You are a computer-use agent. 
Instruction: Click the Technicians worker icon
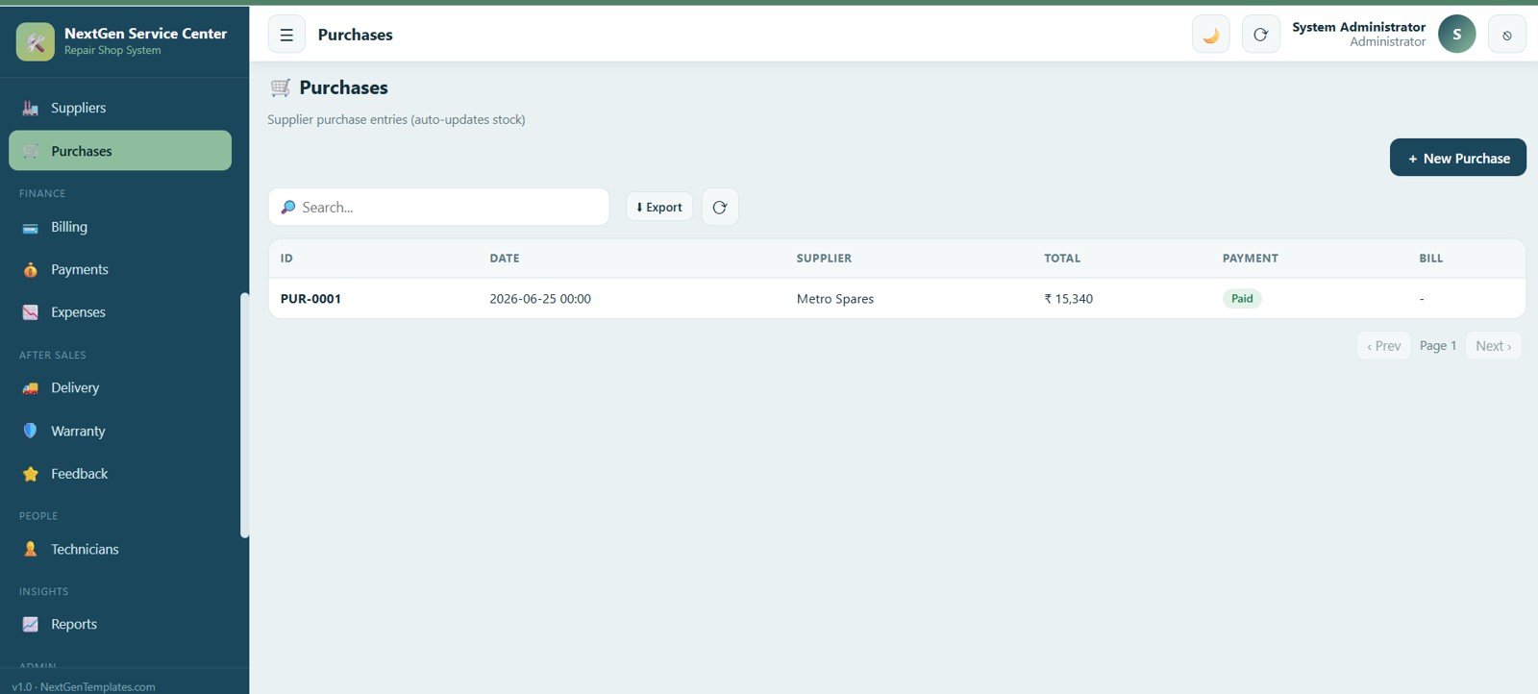coord(31,549)
